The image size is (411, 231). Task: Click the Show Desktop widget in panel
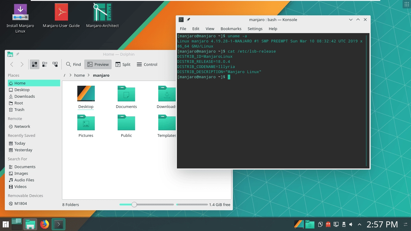(x=299, y=224)
